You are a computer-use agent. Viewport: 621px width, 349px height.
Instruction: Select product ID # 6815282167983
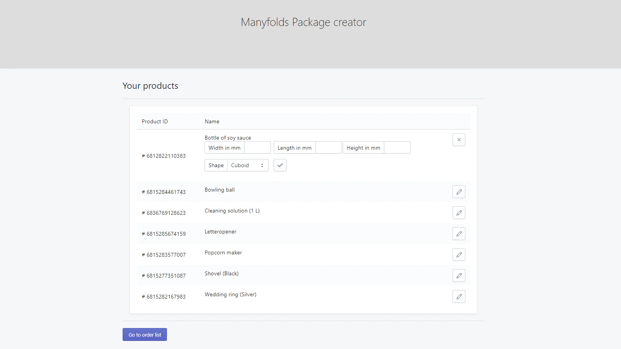164,297
